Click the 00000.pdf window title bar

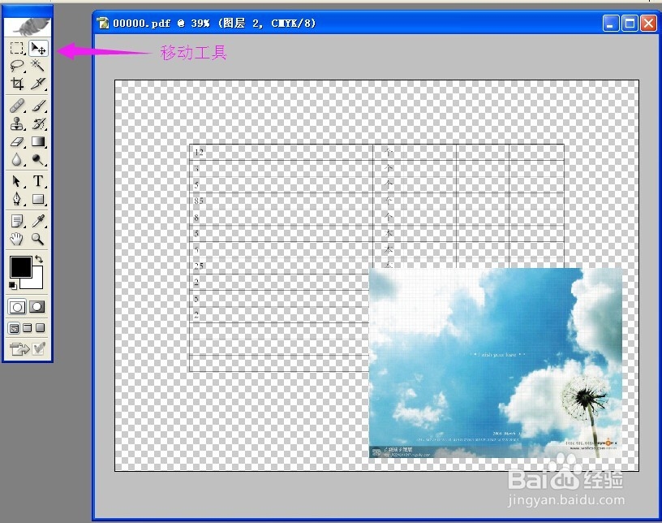376,24
